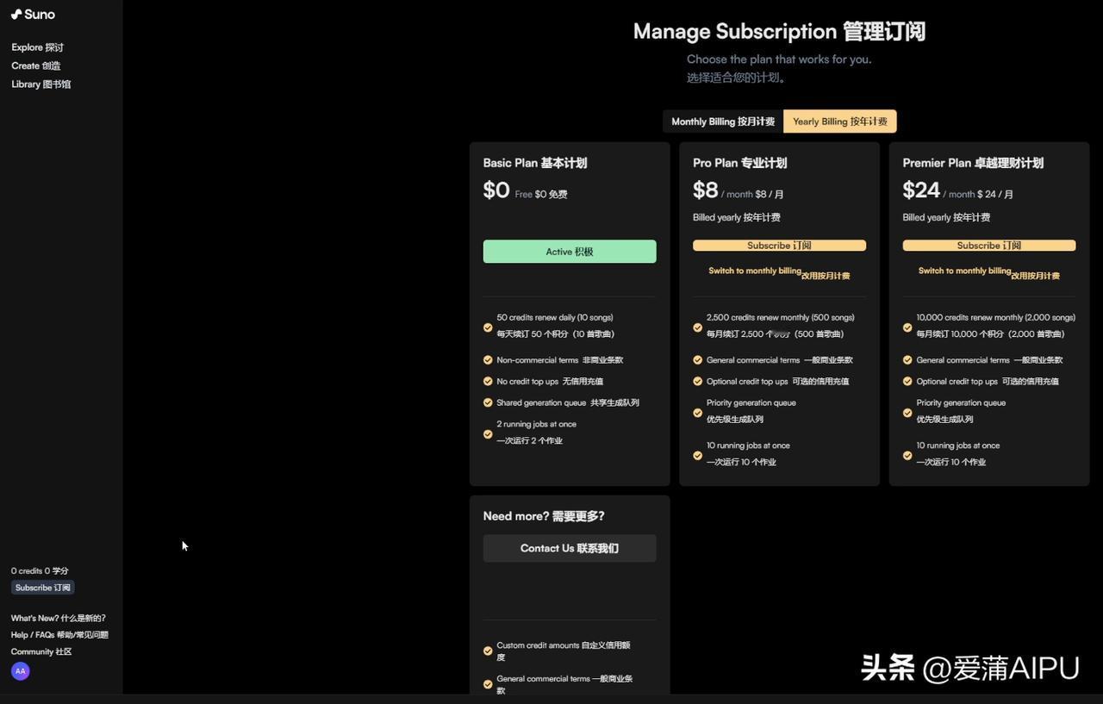Open the AA user avatar menu
The image size is (1103, 704).
(x=21, y=671)
